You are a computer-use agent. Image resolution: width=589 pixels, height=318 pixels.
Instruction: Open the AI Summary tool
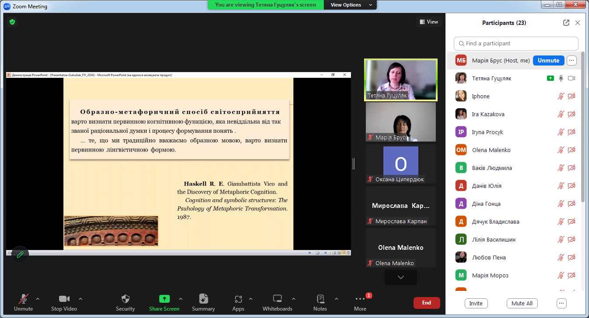[203, 299]
